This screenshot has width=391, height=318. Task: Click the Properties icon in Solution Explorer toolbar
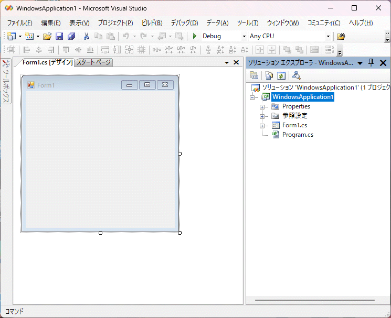click(x=254, y=75)
